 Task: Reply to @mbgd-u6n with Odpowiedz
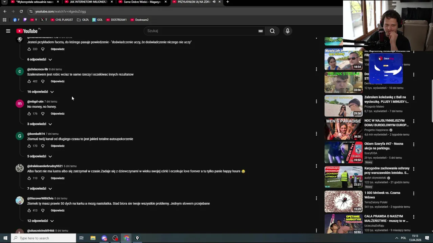tap(58, 114)
